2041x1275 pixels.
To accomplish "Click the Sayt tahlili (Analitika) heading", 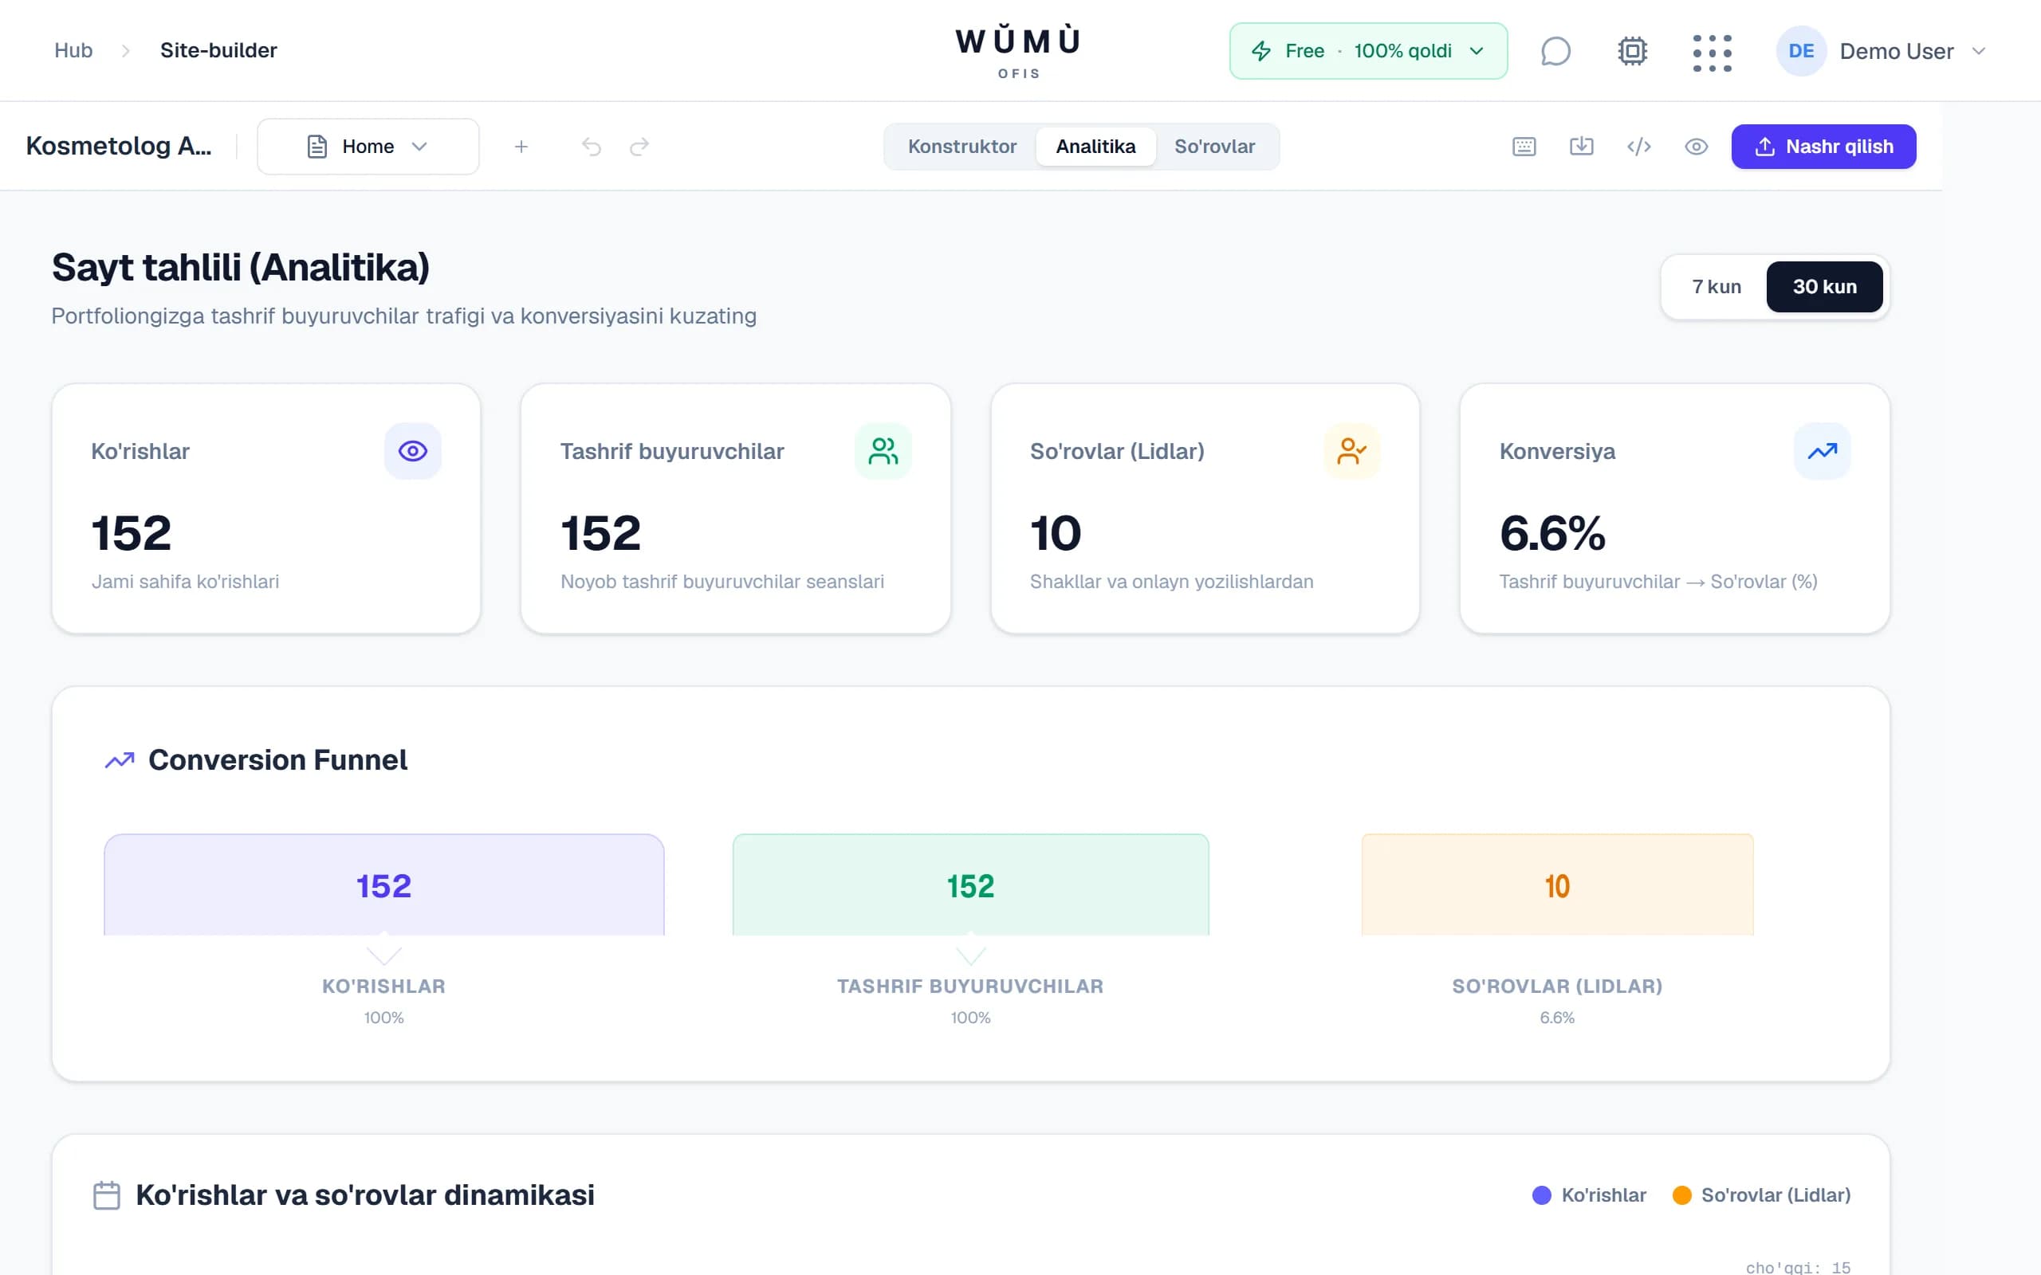I will point(240,269).
